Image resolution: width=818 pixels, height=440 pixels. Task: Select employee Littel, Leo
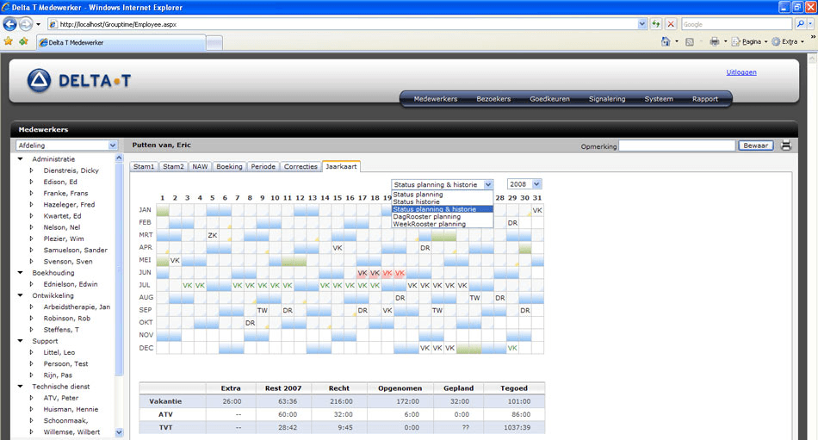59,352
